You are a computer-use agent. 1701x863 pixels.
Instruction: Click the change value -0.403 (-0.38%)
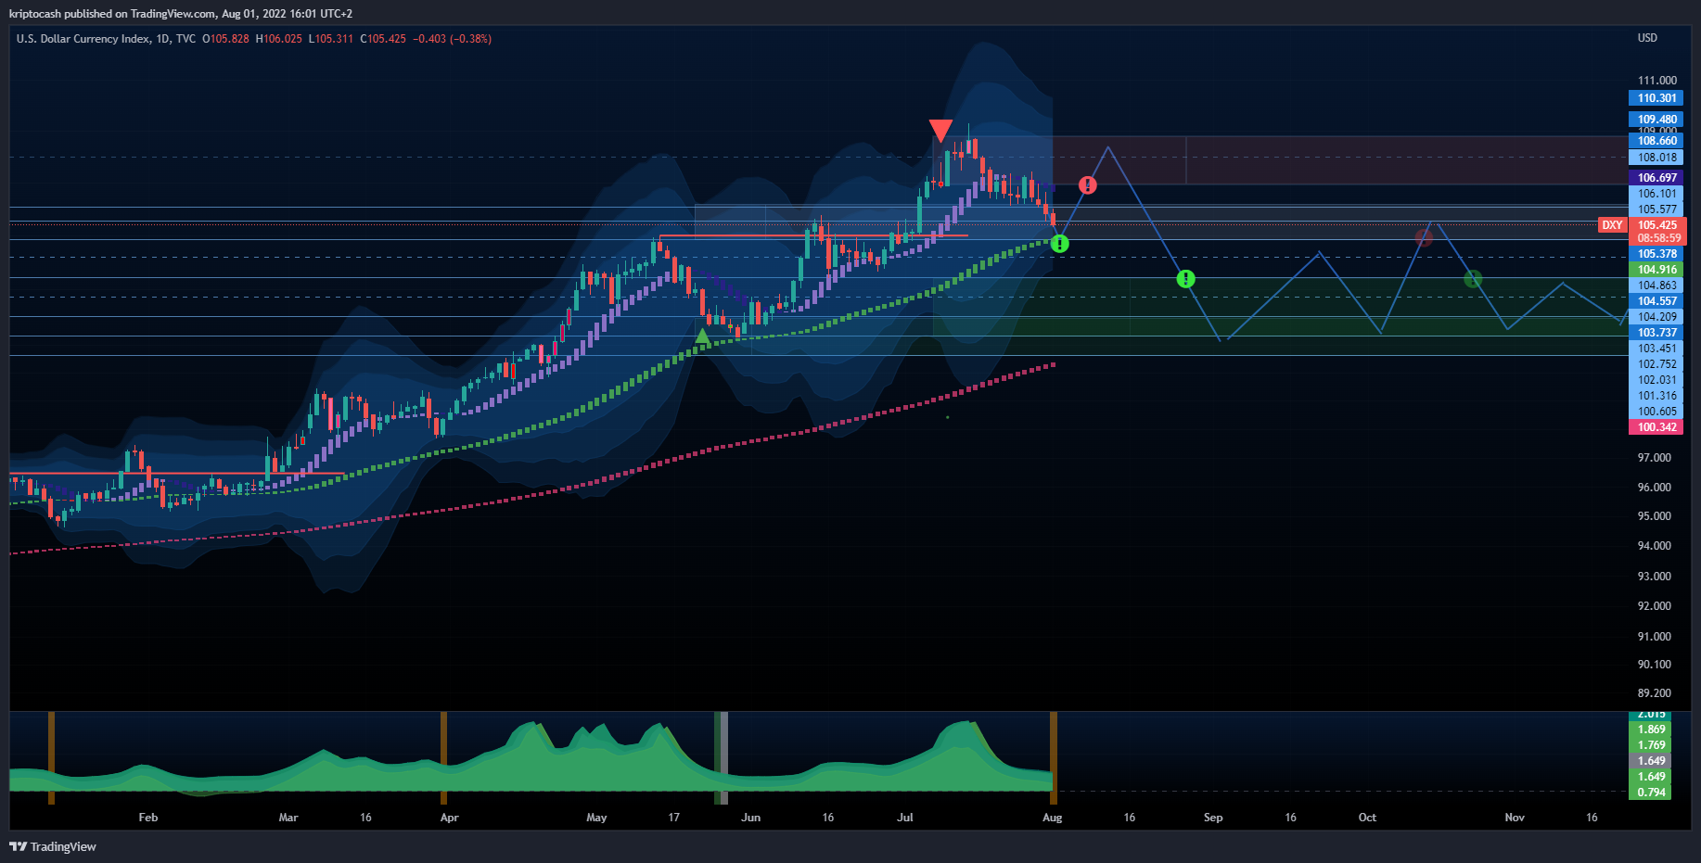click(x=453, y=39)
